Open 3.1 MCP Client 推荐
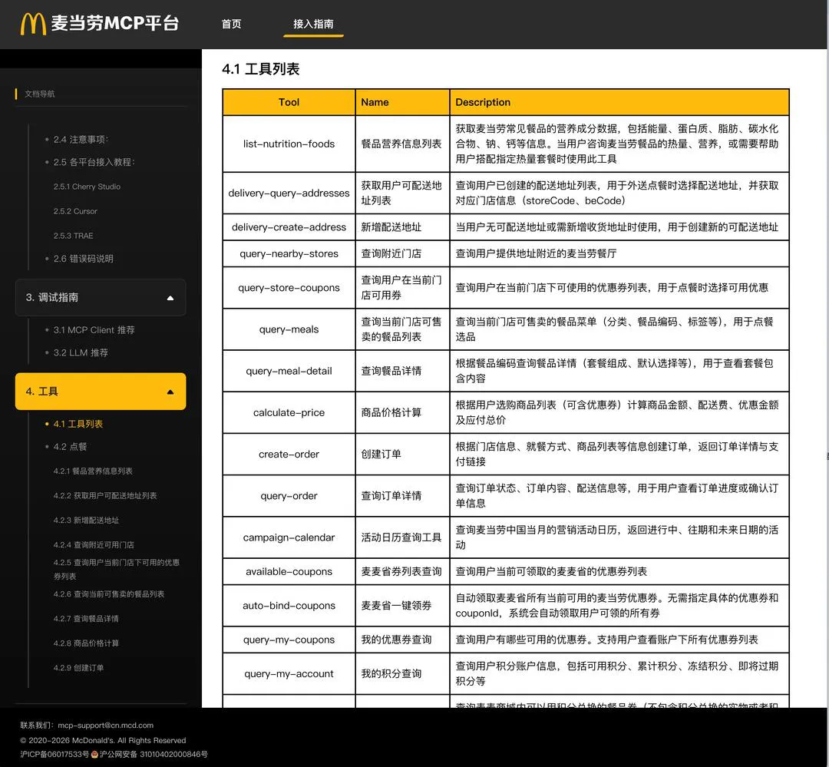Screen dimensions: 829x767 point(94,330)
